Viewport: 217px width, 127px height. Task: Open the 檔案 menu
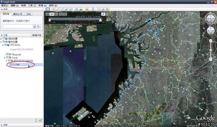pos(5,5)
